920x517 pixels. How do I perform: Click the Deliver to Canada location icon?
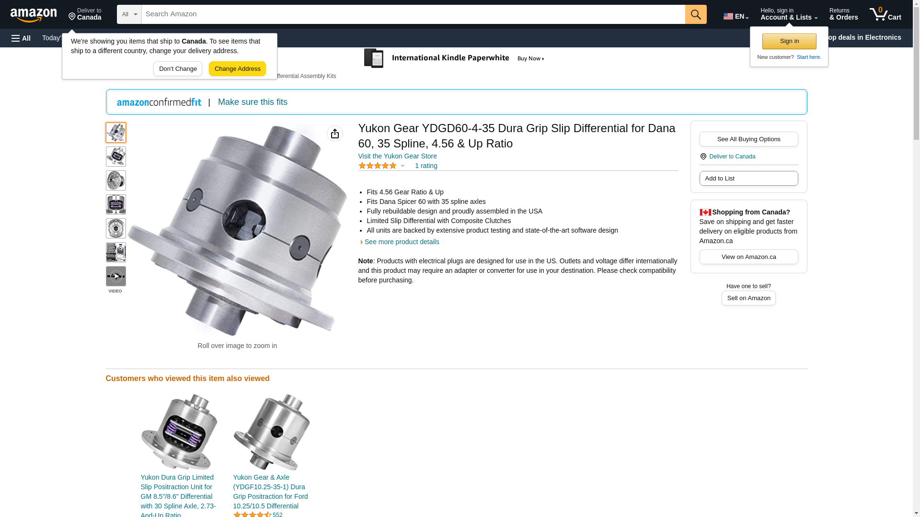[x=72, y=17]
